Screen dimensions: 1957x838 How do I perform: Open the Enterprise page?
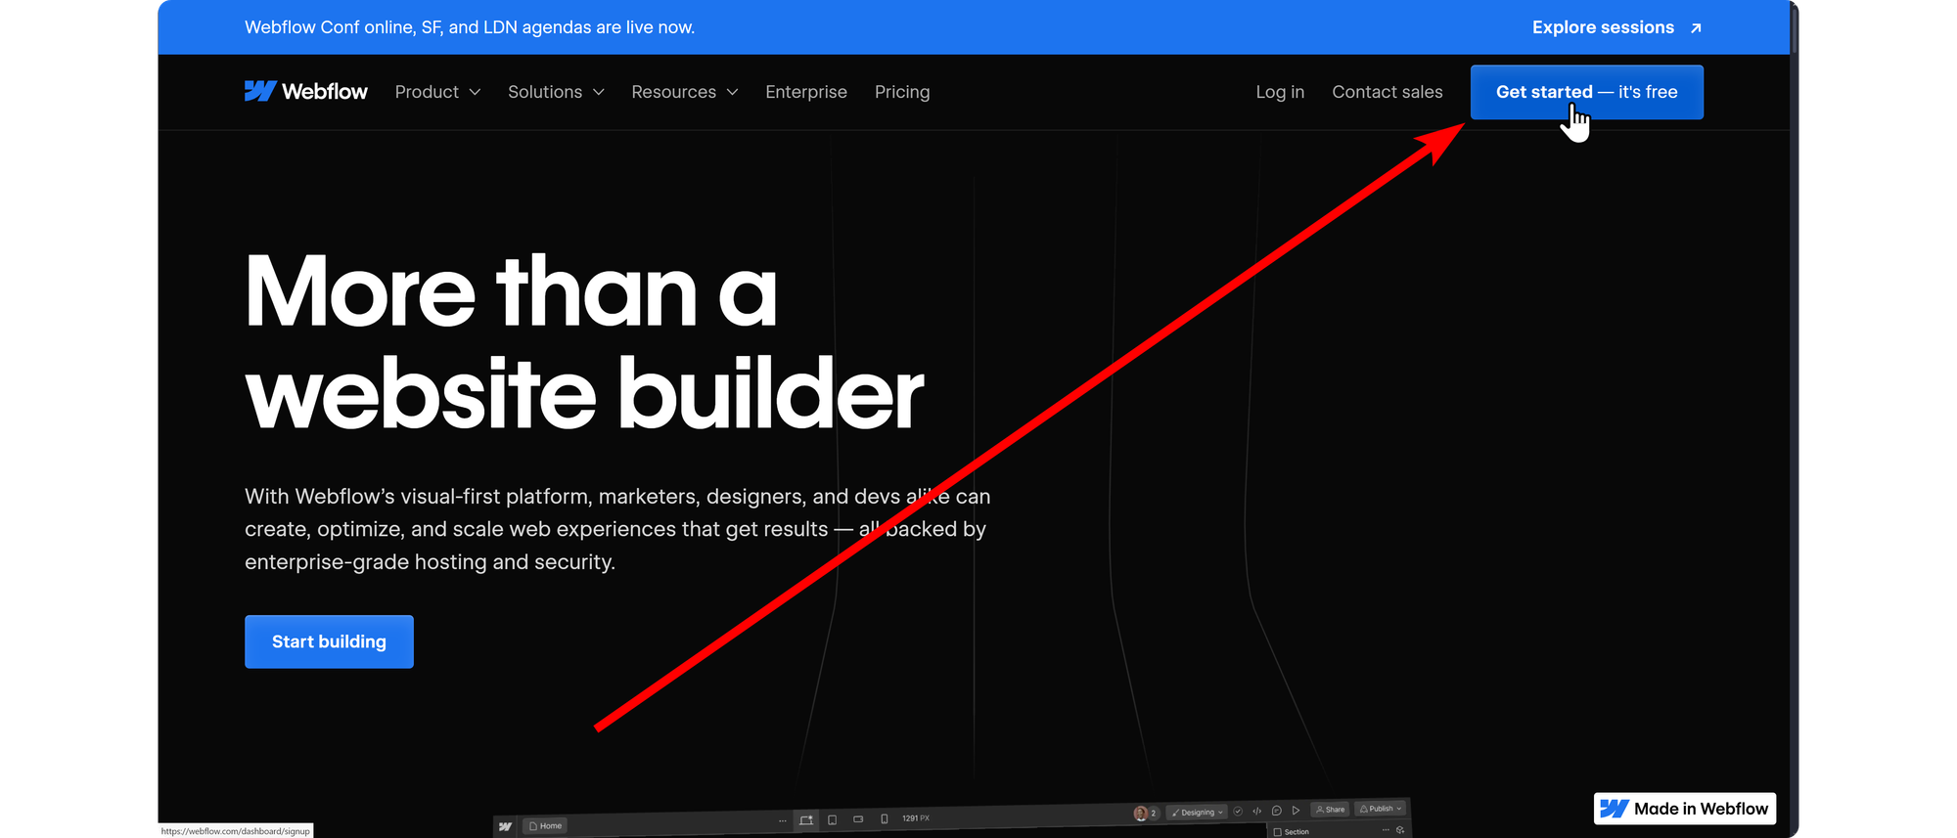[x=806, y=92]
